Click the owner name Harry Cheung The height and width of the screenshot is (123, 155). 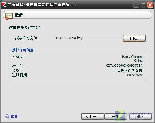[132, 57]
